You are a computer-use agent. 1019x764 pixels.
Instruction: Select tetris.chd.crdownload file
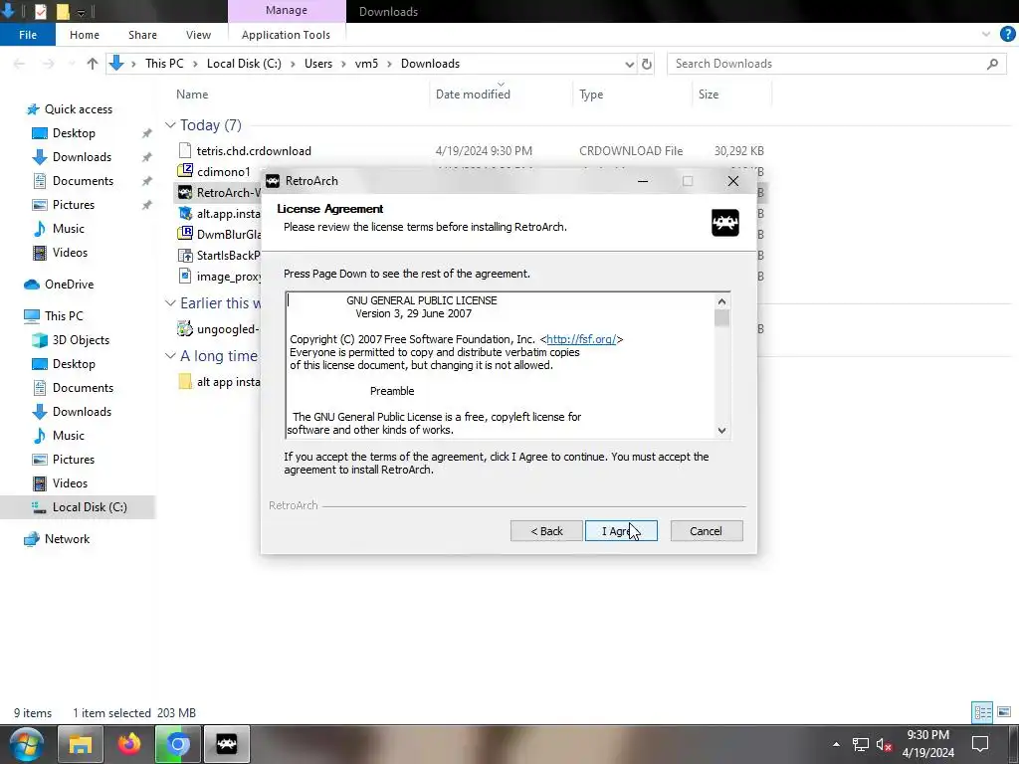tap(254, 151)
